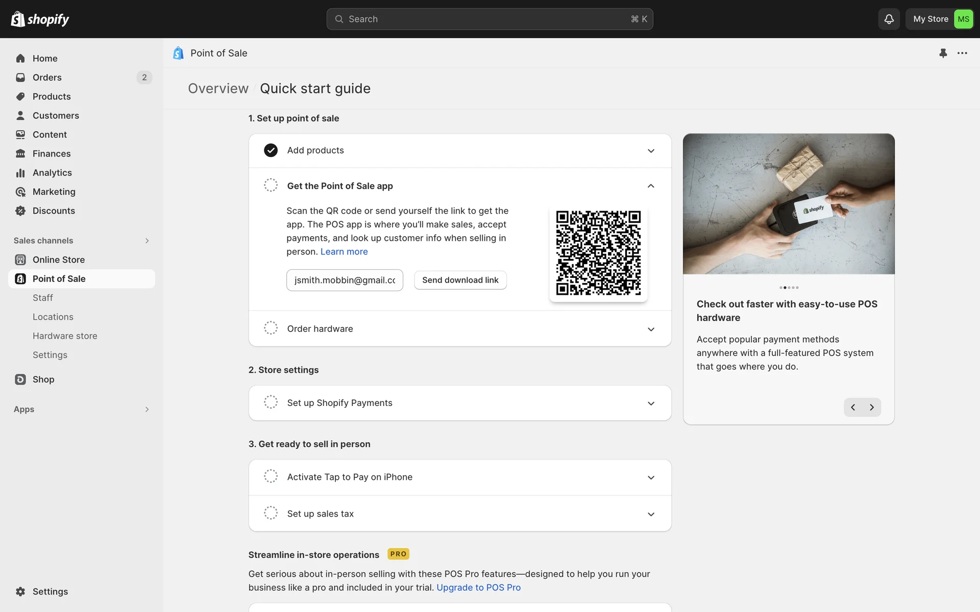Mark Set up Shopify Payments as done
980x612 pixels.
point(271,402)
